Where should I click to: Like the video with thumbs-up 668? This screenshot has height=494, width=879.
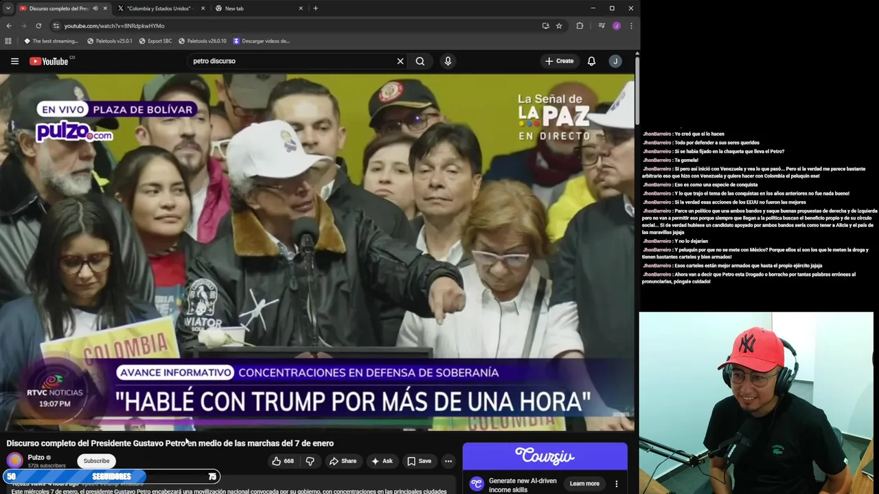coord(283,461)
